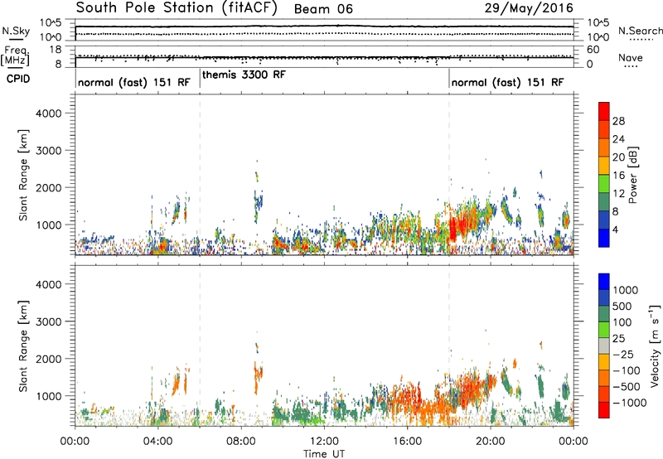Viewport: 663px width, 459px height.
Task: Click the 'Freq. [MHz]' legend label
Action: pyautogui.click(x=15, y=56)
